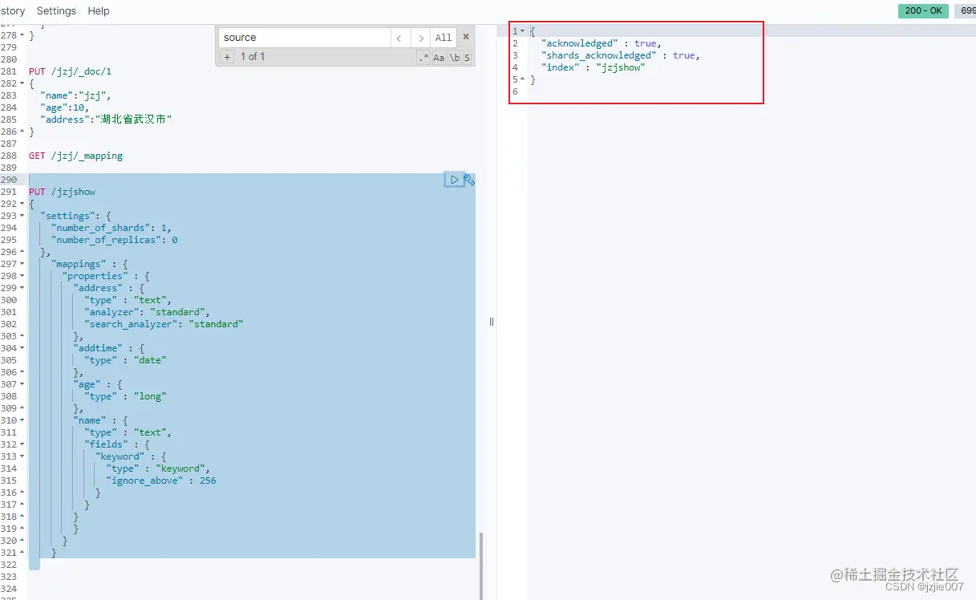Collapse the name block at line 310

pos(22,420)
